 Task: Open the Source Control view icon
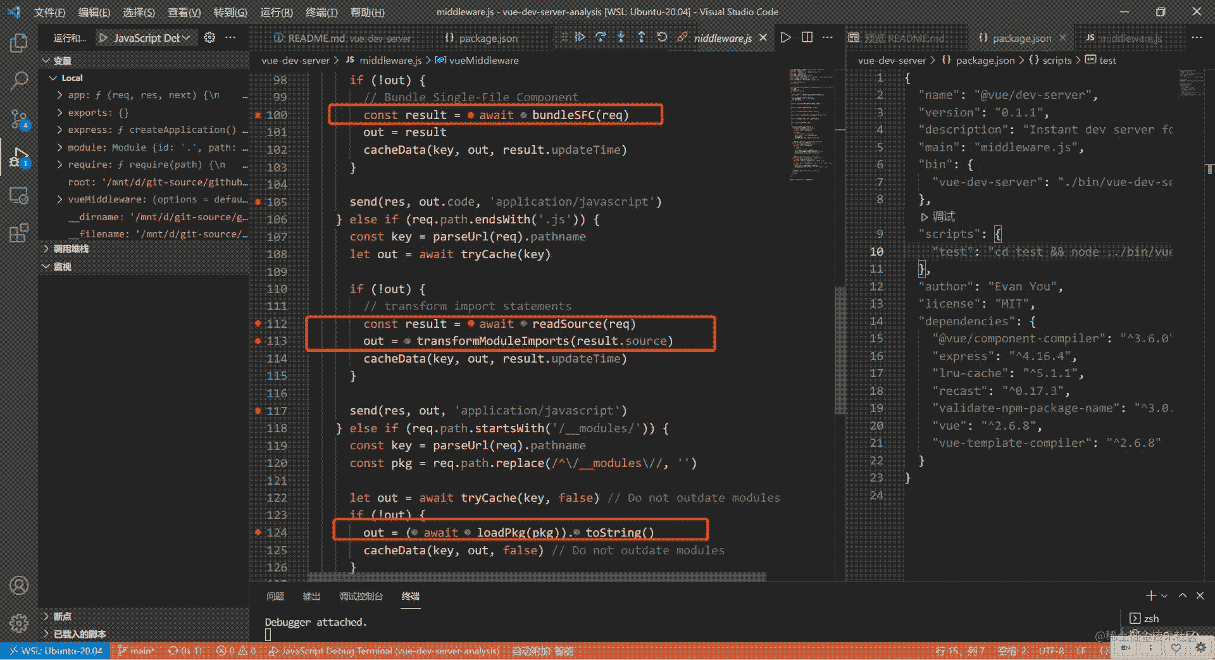click(x=19, y=119)
